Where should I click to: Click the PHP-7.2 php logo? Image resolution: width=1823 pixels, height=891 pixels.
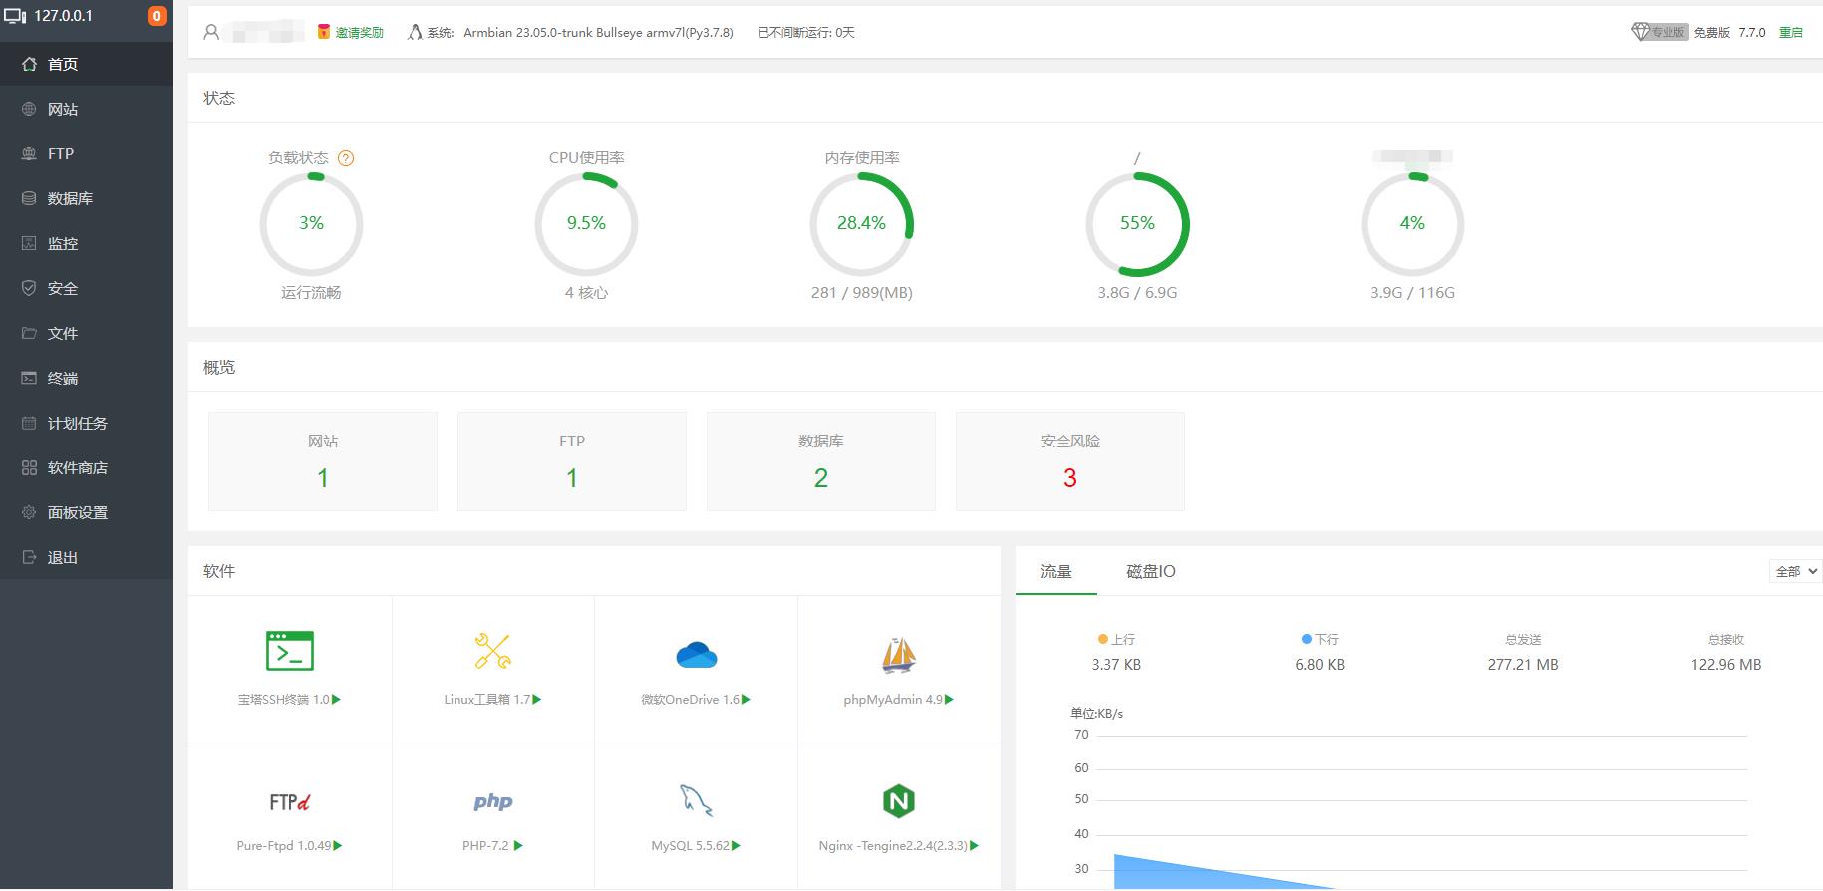tap(493, 801)
